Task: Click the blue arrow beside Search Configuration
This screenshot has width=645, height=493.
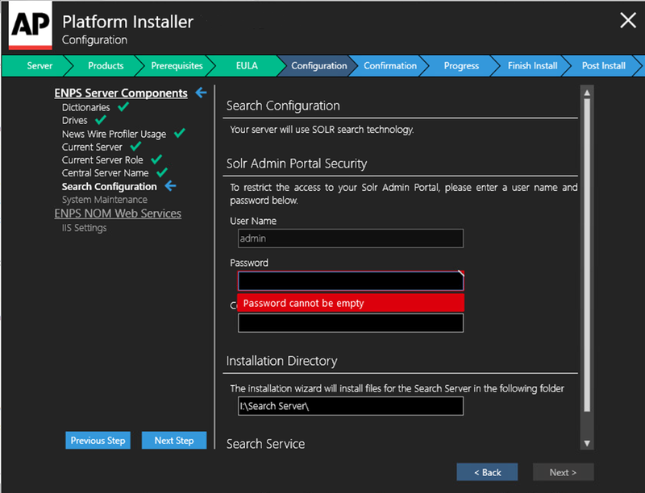Action: [x=170, y=186]
